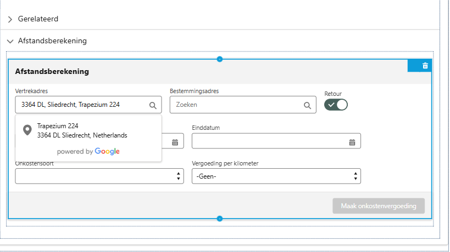Toggle the Retour switch off

[336, 105]
